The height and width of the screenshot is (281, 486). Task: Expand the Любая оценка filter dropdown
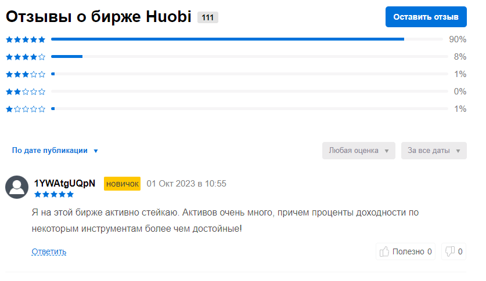pyautogui.click(x=358, y=151)
